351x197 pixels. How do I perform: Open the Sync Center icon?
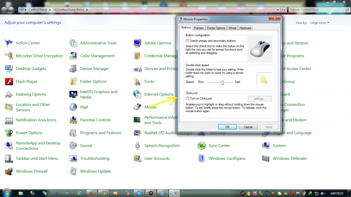pos(201,146)
